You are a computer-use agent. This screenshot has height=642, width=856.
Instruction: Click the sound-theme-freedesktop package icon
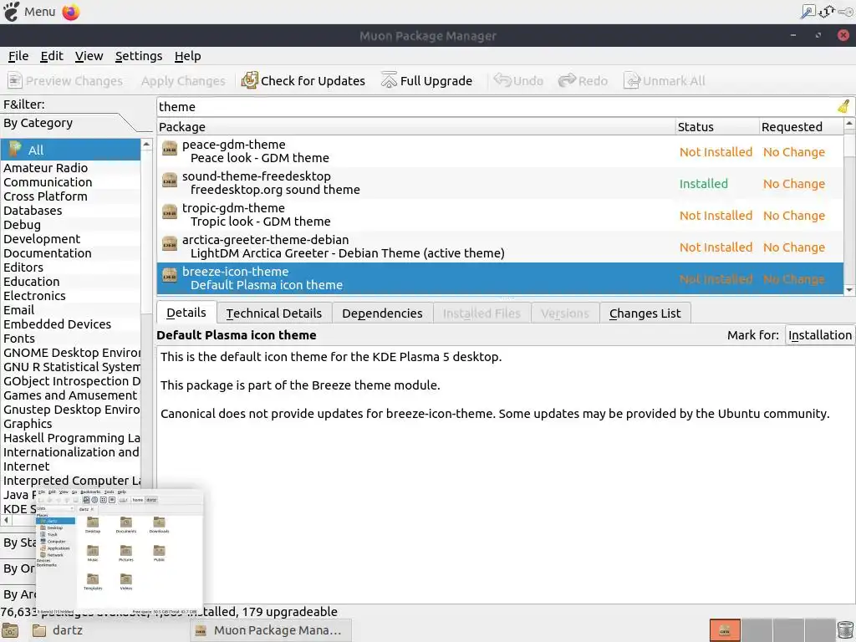pos(170,181)
